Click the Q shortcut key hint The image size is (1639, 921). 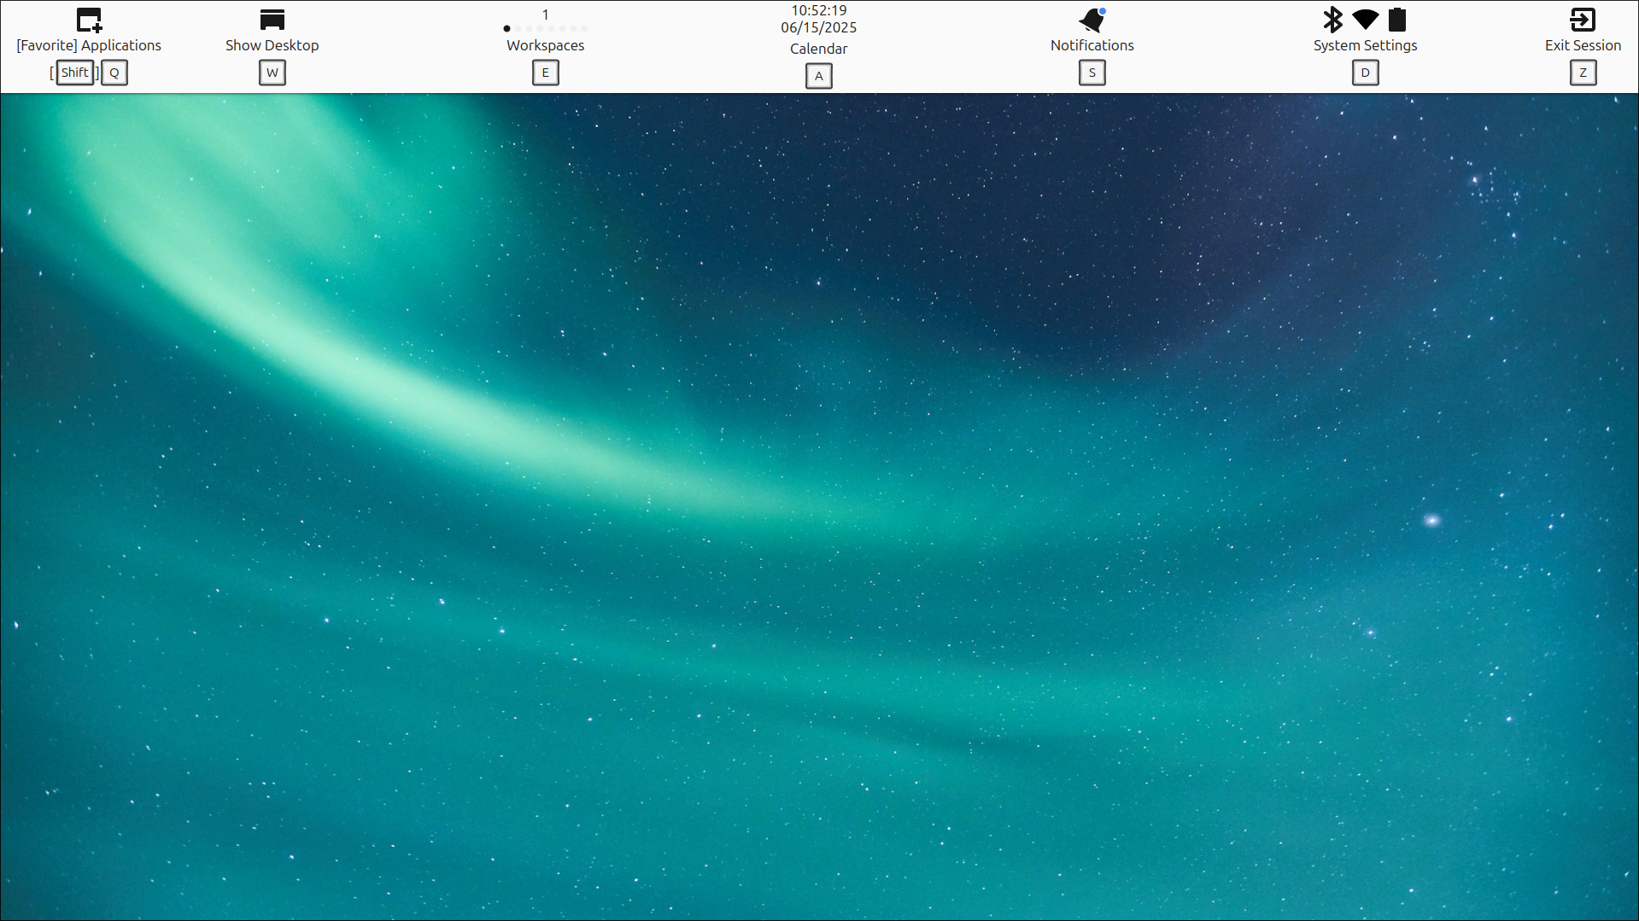point(114,73)
